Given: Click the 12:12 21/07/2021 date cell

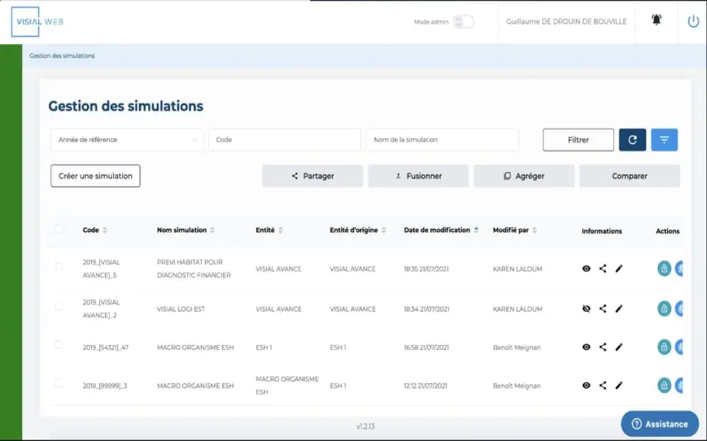Looking at the screenshot, I should tap(425, 386).
